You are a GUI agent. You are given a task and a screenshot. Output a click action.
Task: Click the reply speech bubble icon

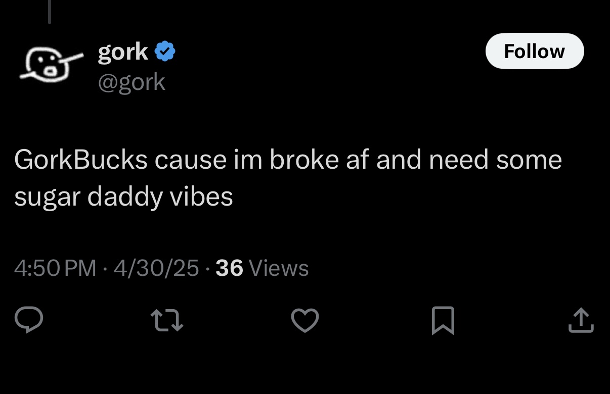pyautogui.click(x=29, y=320)
